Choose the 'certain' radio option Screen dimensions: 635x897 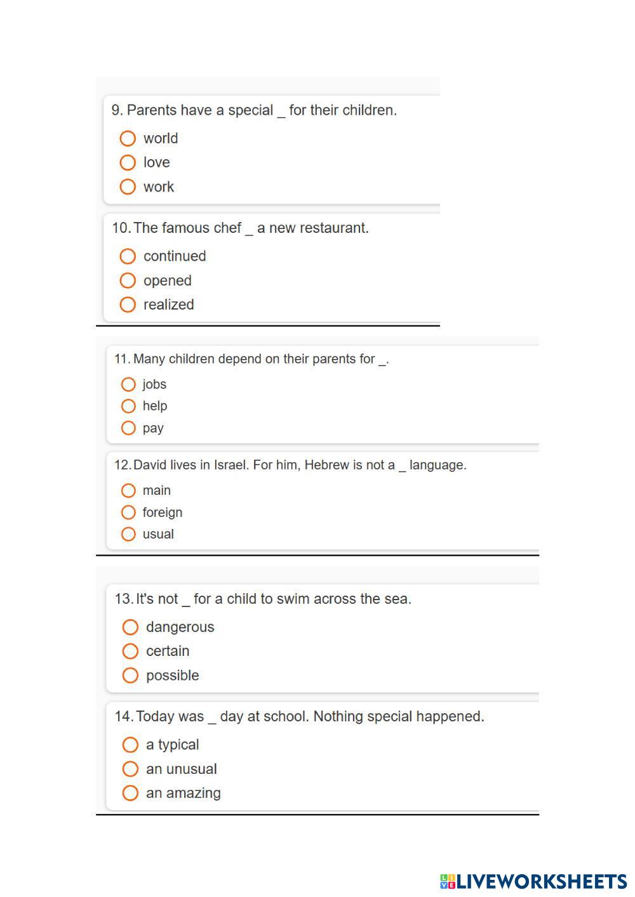(x=130, y=651)
